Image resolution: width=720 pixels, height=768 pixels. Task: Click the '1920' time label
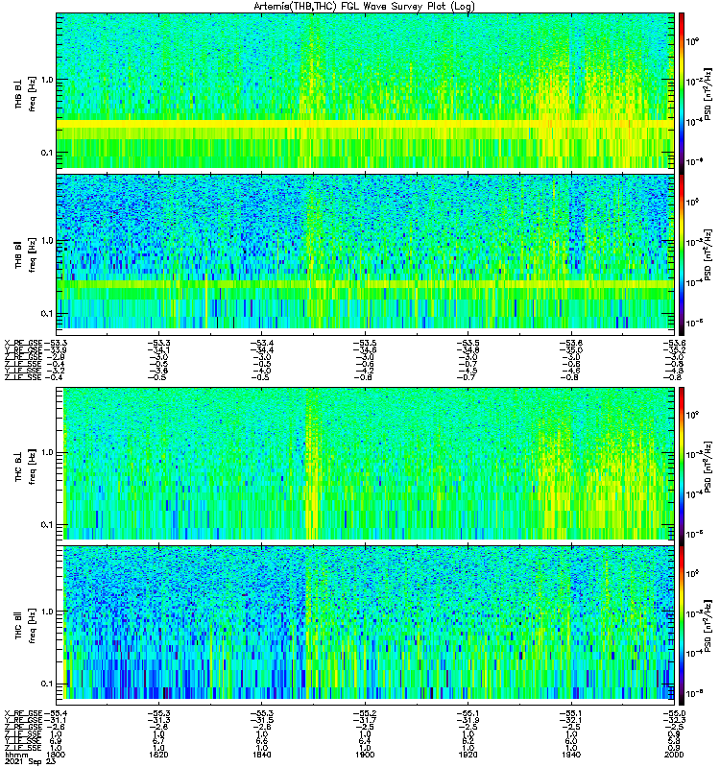tap(468, 755)
